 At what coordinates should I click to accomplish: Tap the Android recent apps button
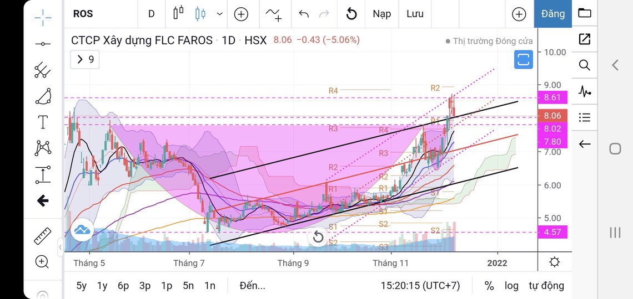tap(615, 232)
